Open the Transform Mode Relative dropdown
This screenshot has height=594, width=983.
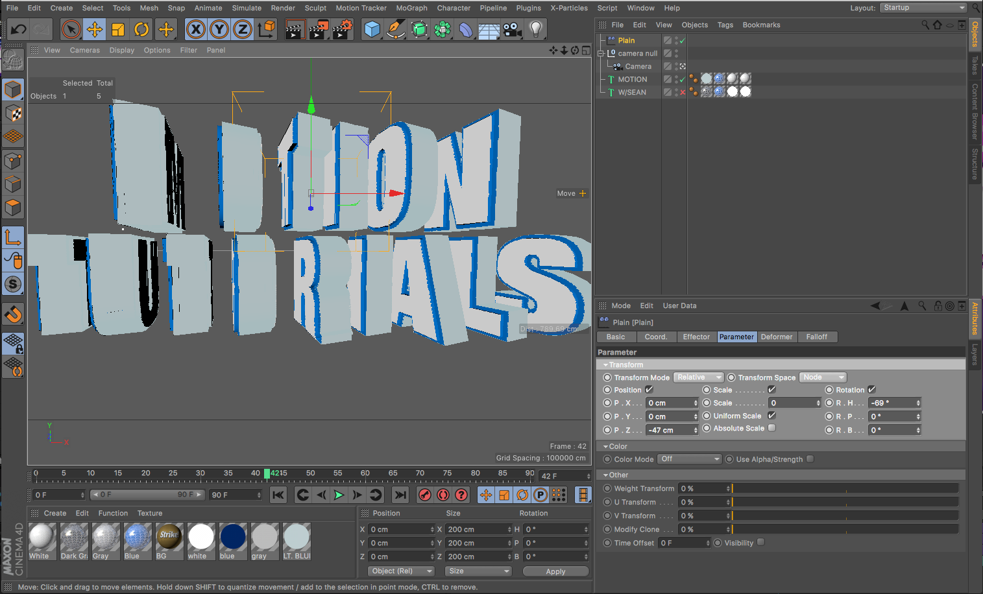coord(698,377)
